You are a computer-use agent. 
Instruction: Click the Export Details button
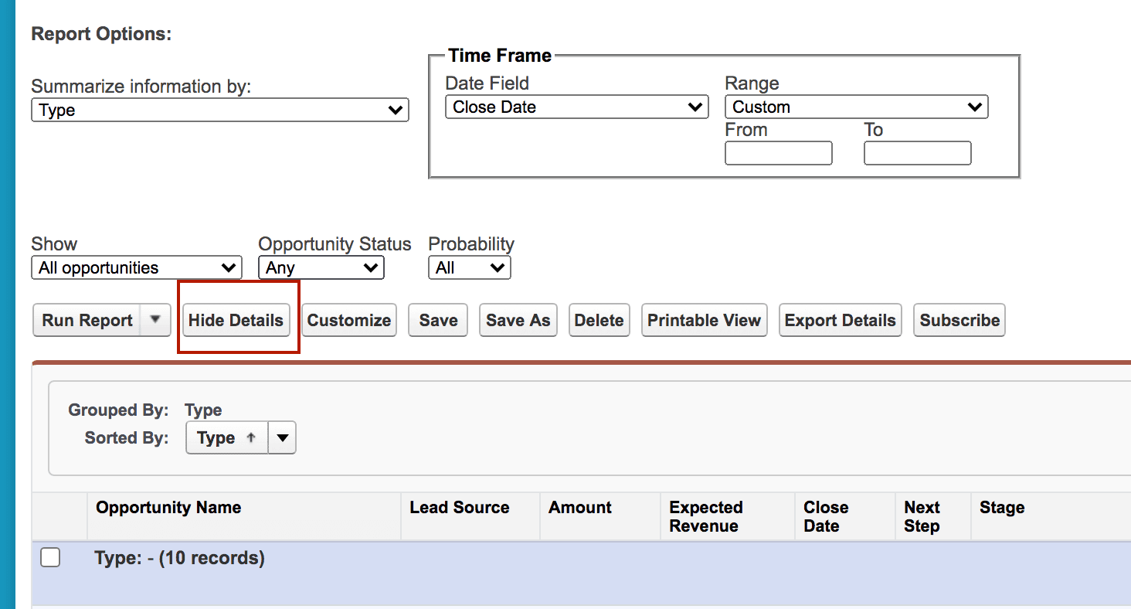click(x=840, y=320)
